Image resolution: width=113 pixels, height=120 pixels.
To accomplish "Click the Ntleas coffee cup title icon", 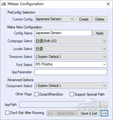I will click(x=4, y=4).
